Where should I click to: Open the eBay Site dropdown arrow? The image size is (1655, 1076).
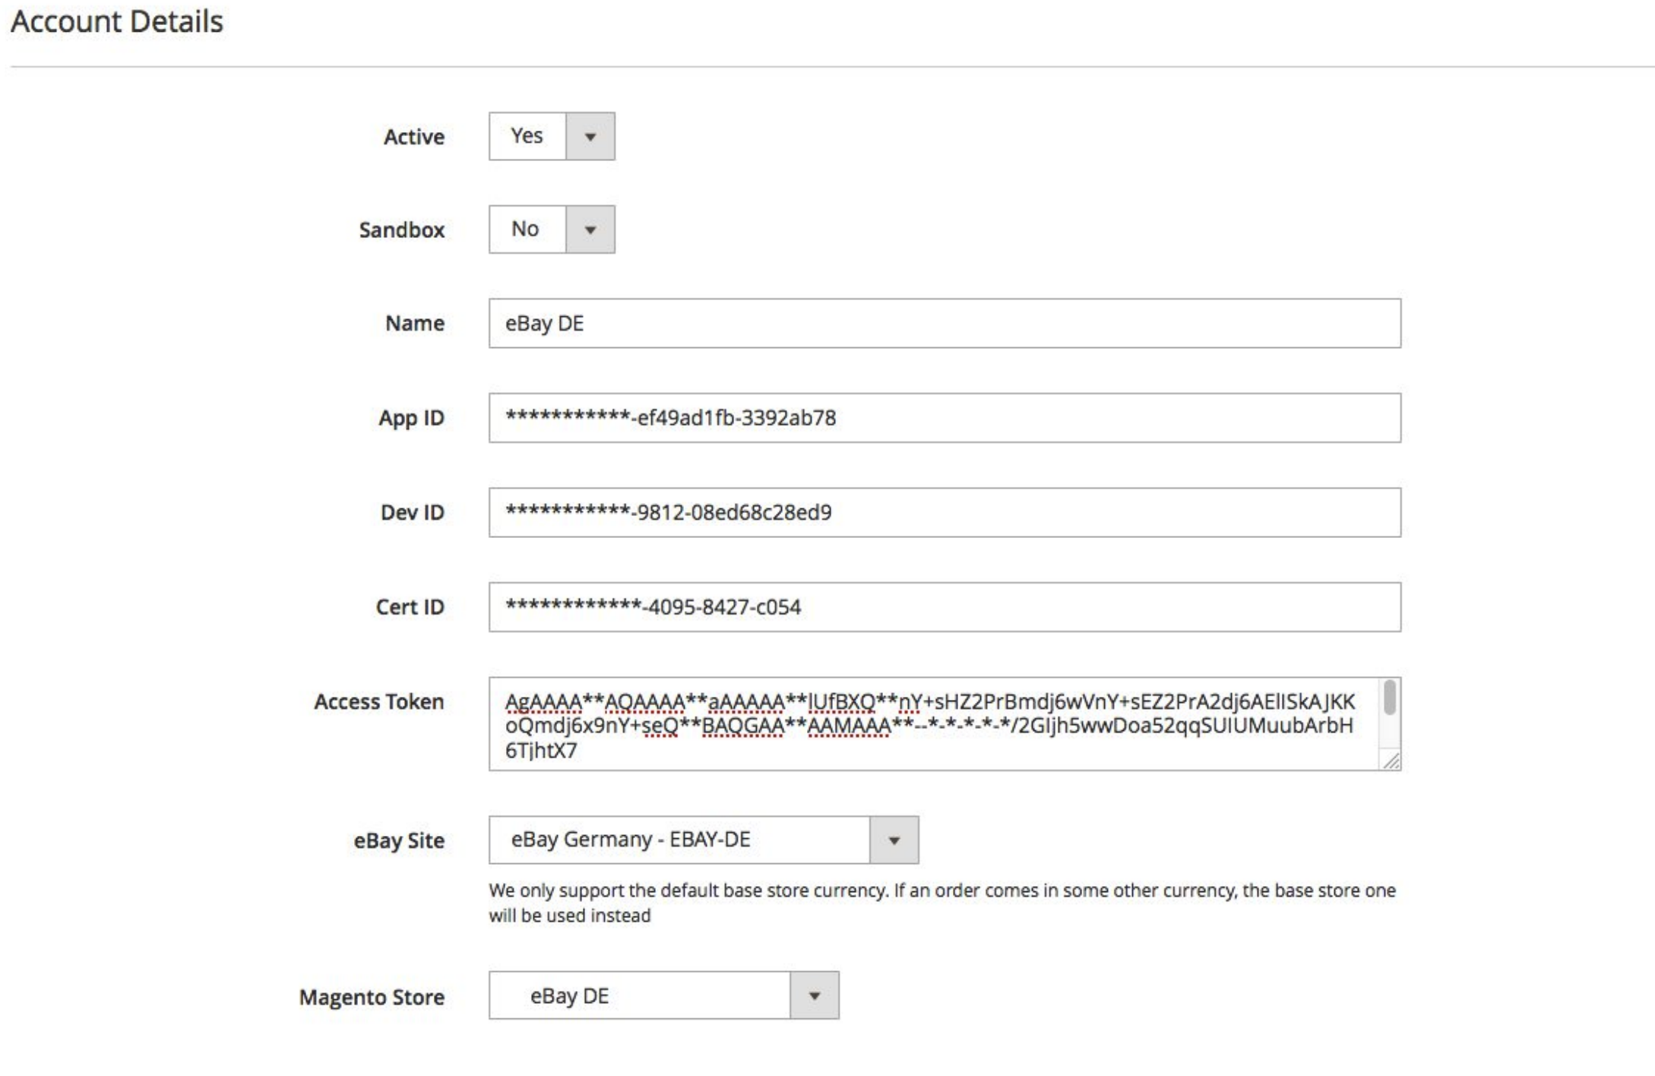[894, 840]
